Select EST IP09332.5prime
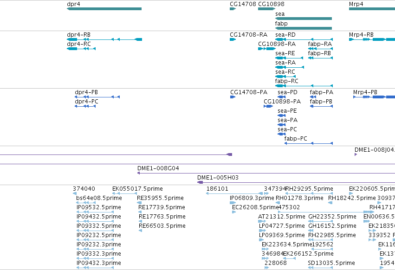The image size is (395, 270). [95, 231]
